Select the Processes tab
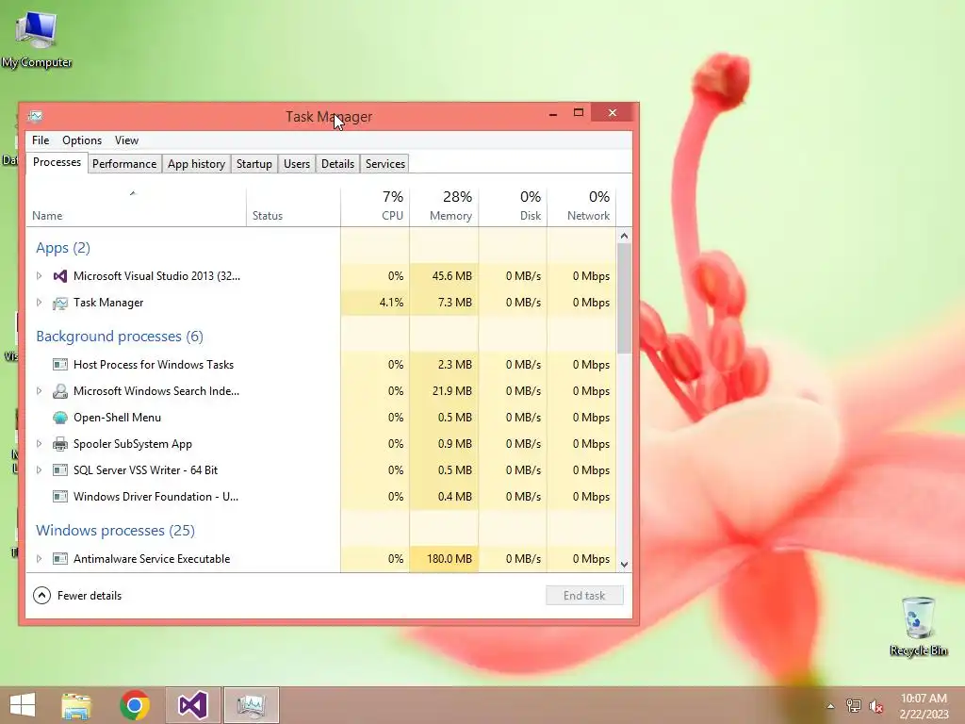965x724 pixels. 57,162
